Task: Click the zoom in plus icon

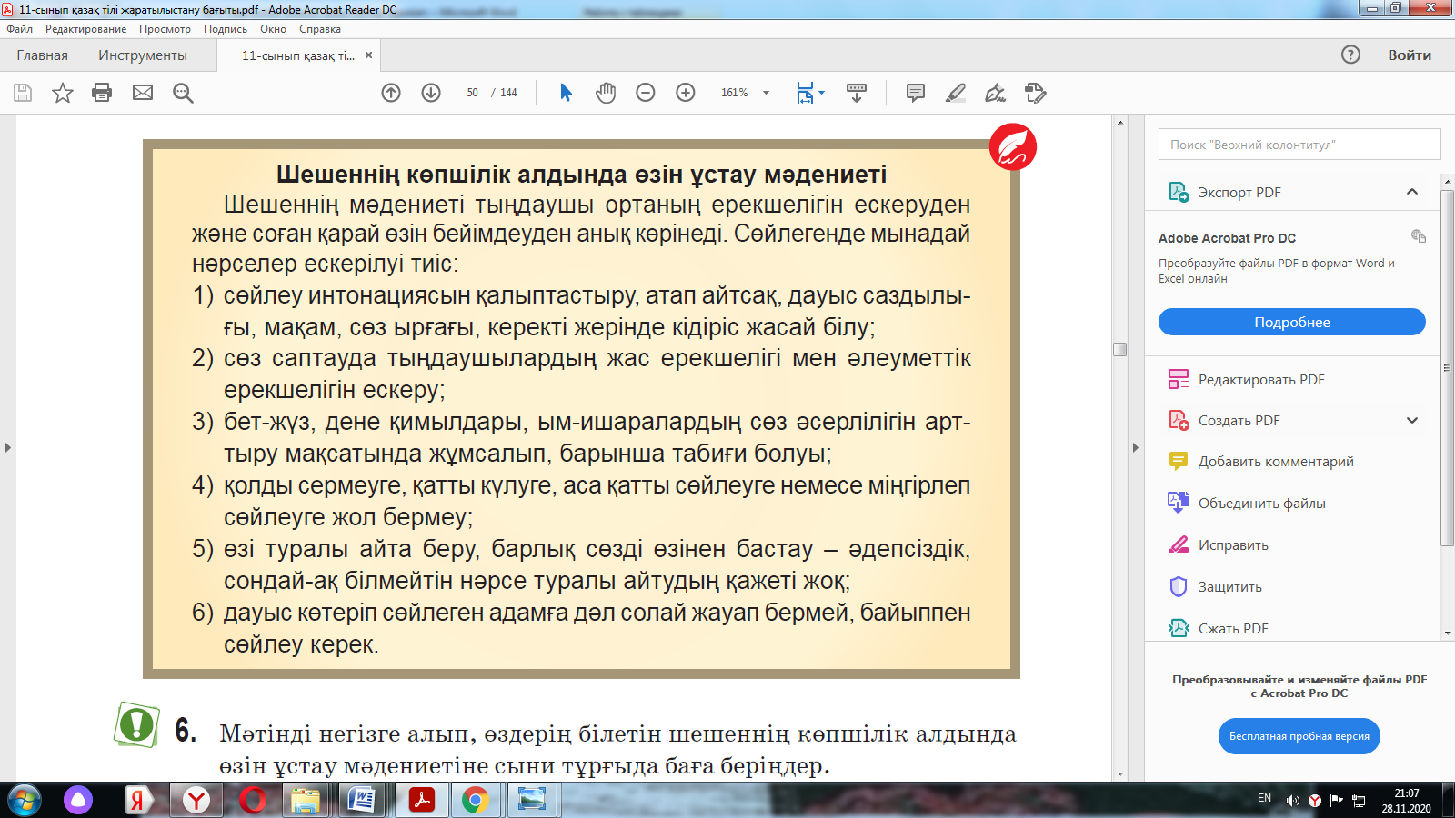Action: point(686,93)
